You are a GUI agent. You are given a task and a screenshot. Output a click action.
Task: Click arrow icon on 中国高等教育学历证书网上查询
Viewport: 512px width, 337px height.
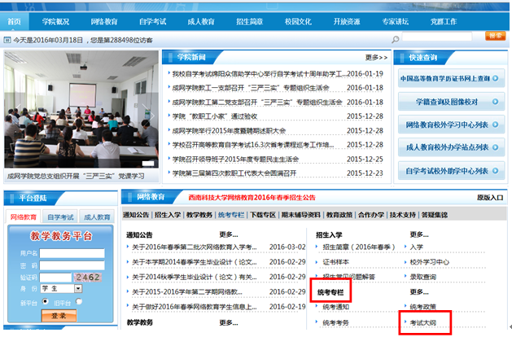click(495, 79)
